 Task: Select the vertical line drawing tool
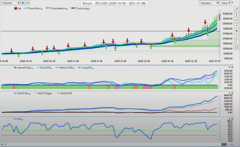point(237,15)
